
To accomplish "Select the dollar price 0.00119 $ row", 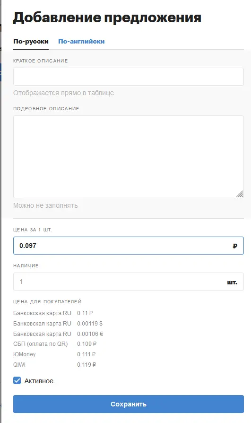I will (58, 324).
